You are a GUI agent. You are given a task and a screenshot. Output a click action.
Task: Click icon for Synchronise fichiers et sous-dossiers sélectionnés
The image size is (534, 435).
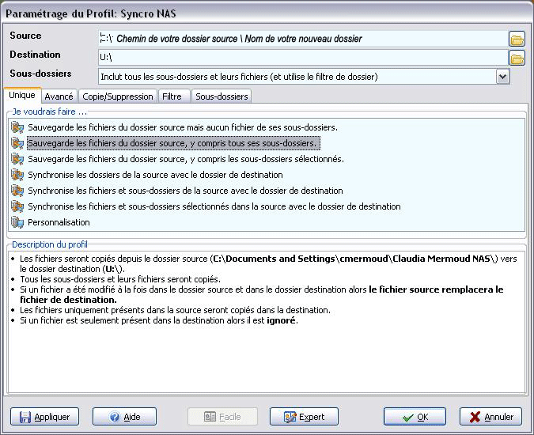click(x=18, y=206)
